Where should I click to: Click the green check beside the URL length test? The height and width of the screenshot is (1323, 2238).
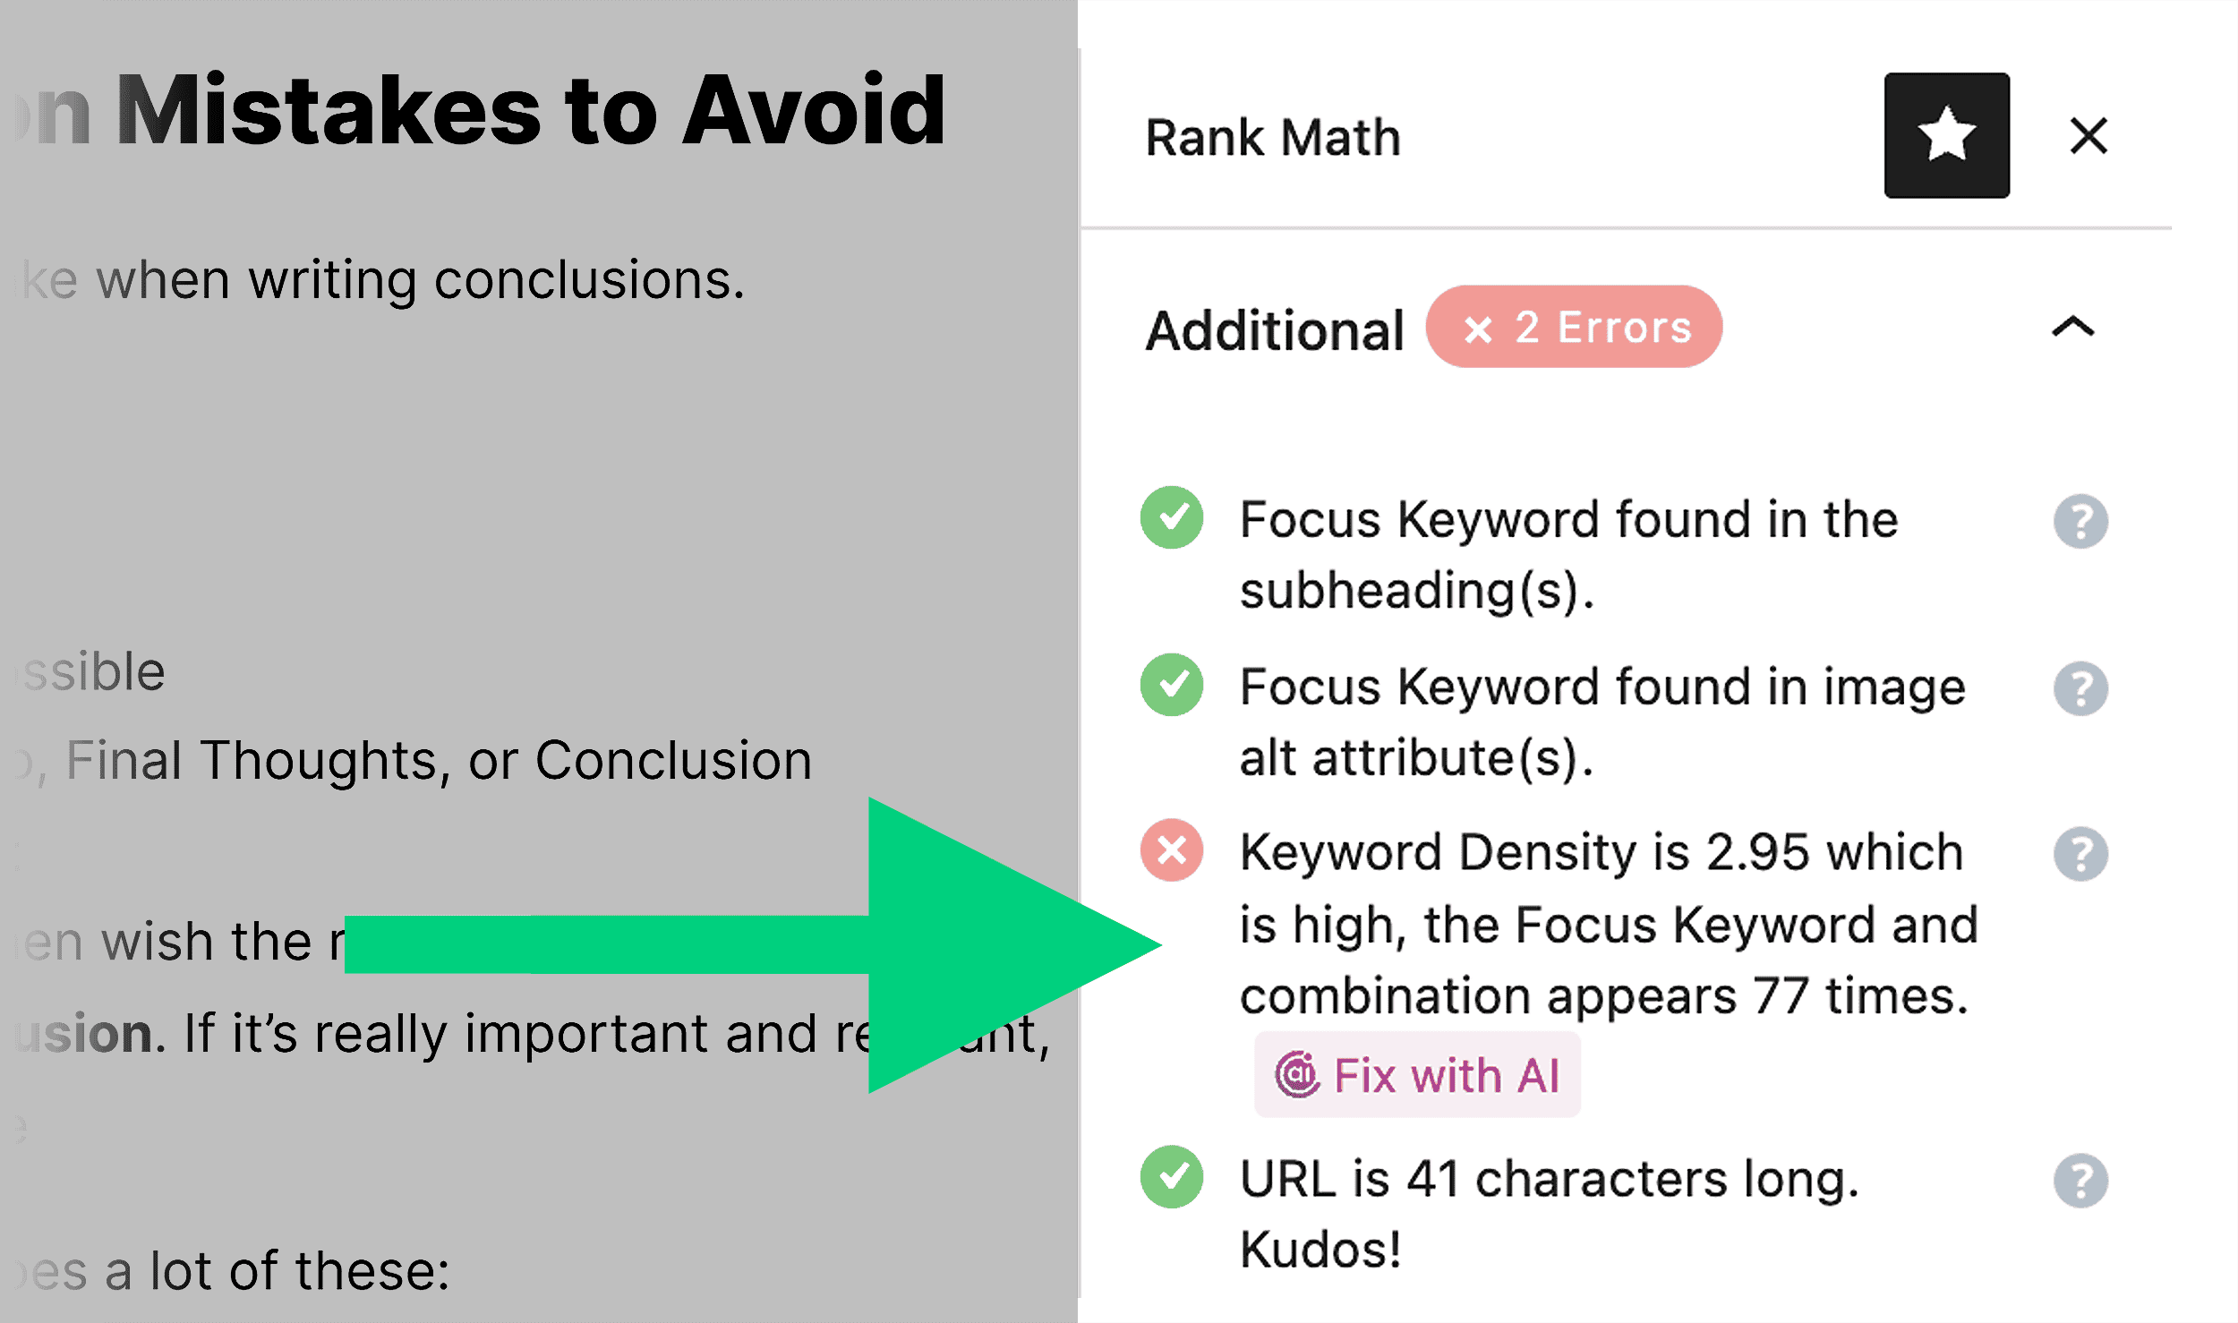coord(1172,1180)
